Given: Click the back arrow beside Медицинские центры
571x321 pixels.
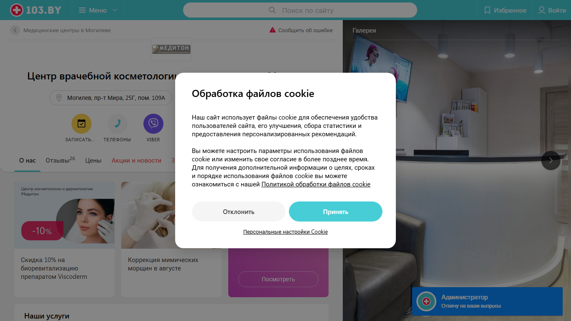Looking at the screenshot, I should [15, 30].
